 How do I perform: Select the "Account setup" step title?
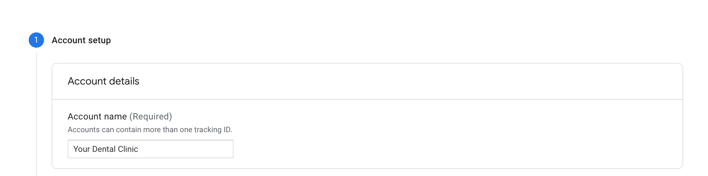point(81,40)
